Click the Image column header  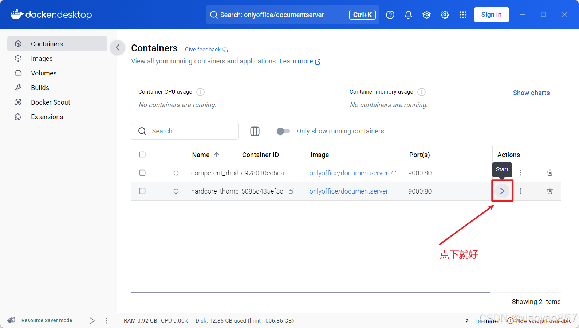pyautogui.click(x=320, y=155)
